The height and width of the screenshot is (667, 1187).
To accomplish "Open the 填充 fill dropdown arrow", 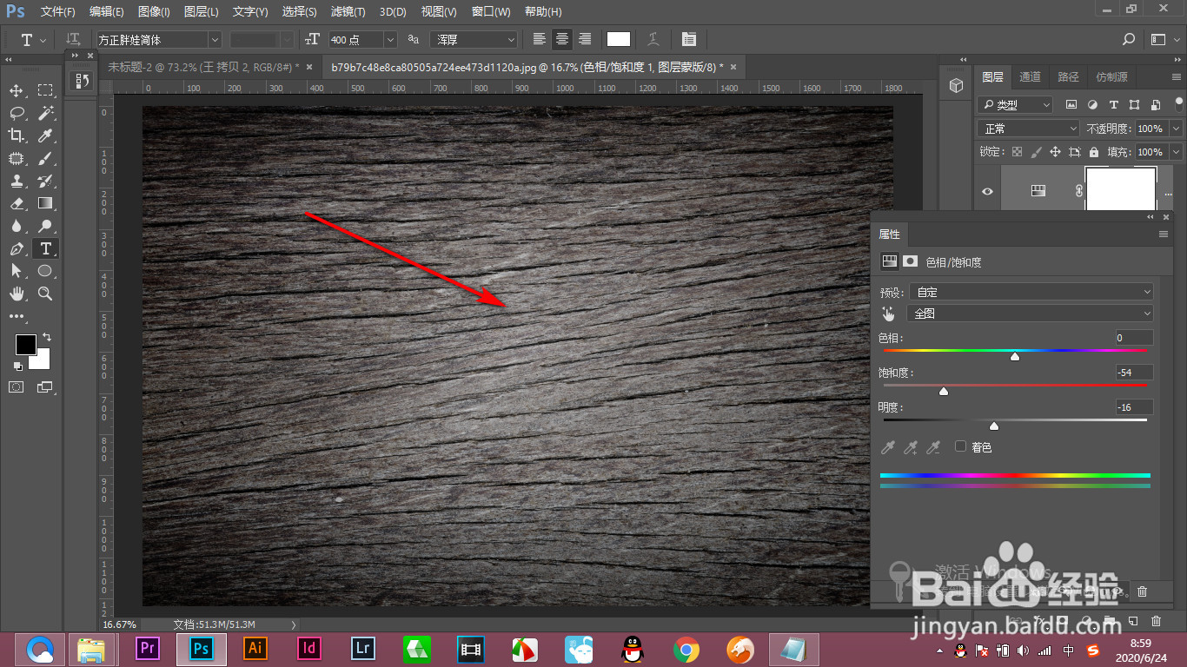I will tap(1176, 152).
